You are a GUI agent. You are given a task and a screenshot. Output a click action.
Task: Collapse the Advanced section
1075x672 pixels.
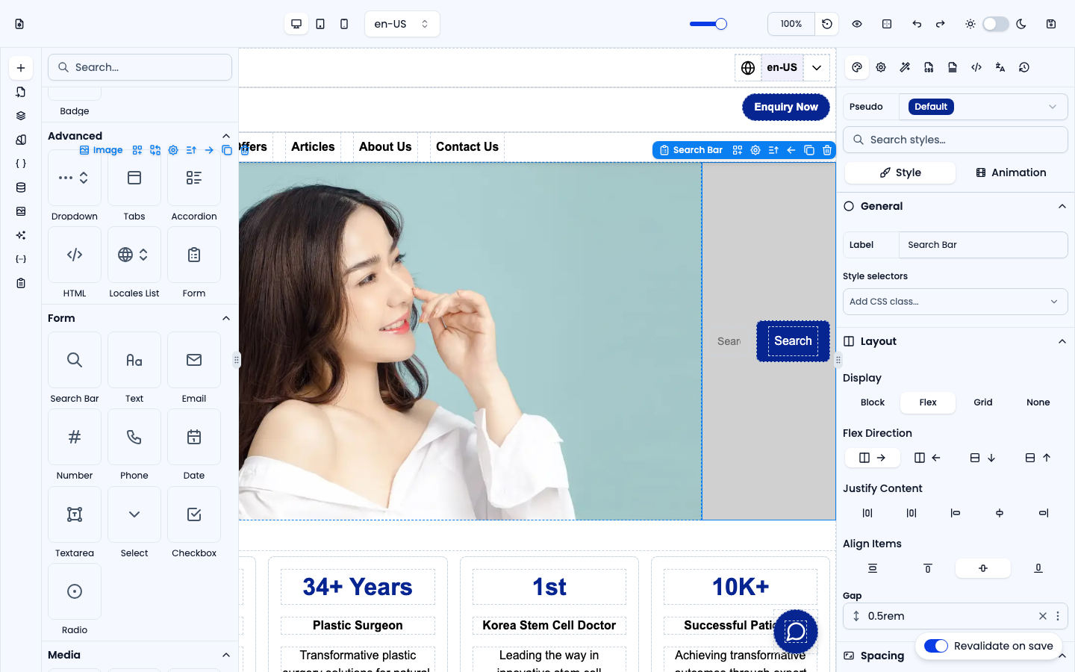pos(226,136)
